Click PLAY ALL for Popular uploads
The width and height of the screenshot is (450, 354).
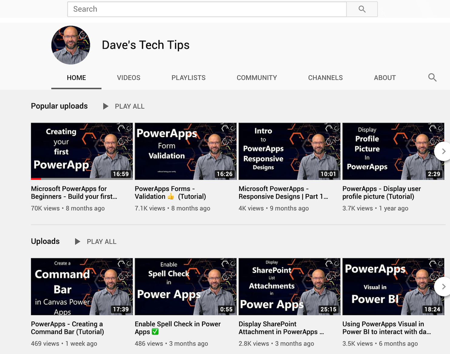tap(130, 106)
